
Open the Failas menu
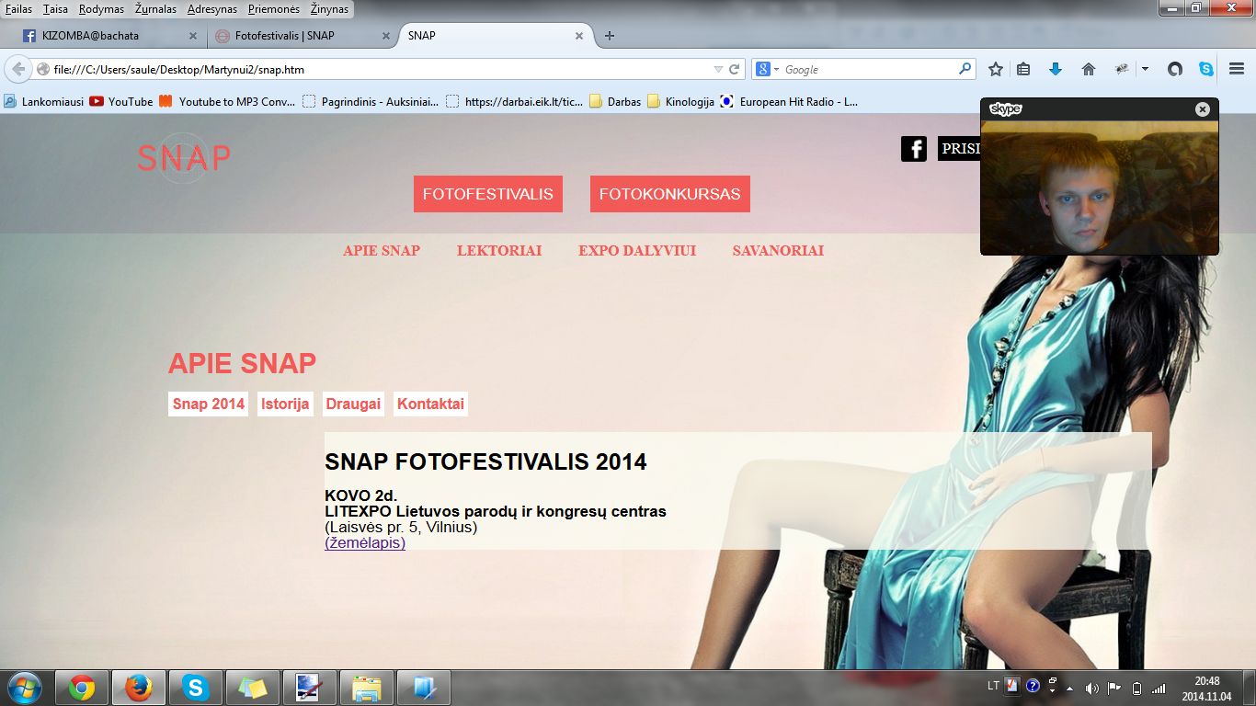pos(18,8)
